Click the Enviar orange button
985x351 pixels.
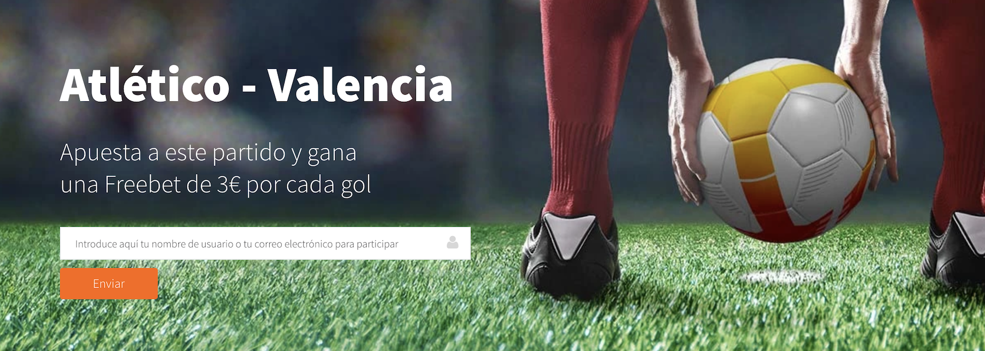pos(109,284)
